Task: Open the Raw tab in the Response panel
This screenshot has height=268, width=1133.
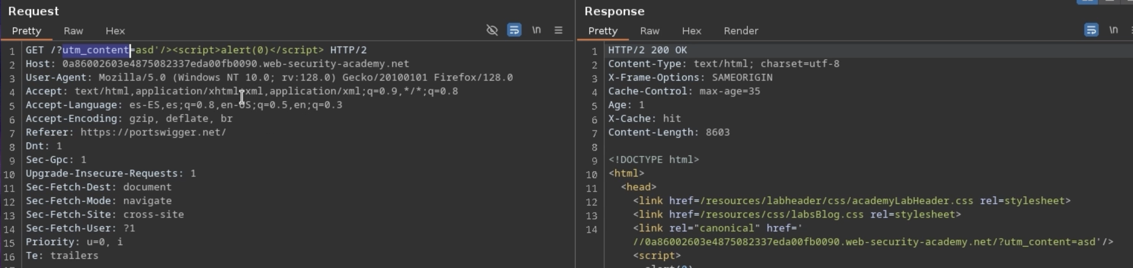Action: (x=649, y=31)
